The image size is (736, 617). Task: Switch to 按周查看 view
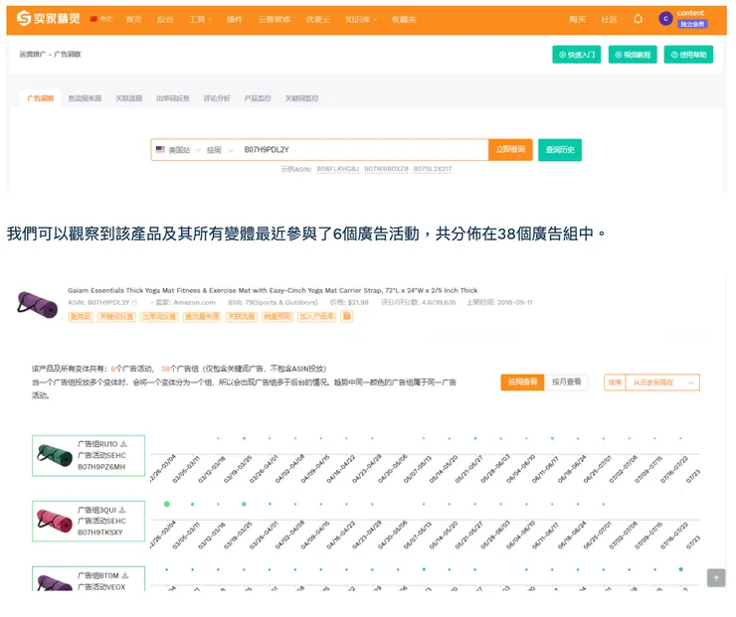pyautogui.click(x=522, y=383)
